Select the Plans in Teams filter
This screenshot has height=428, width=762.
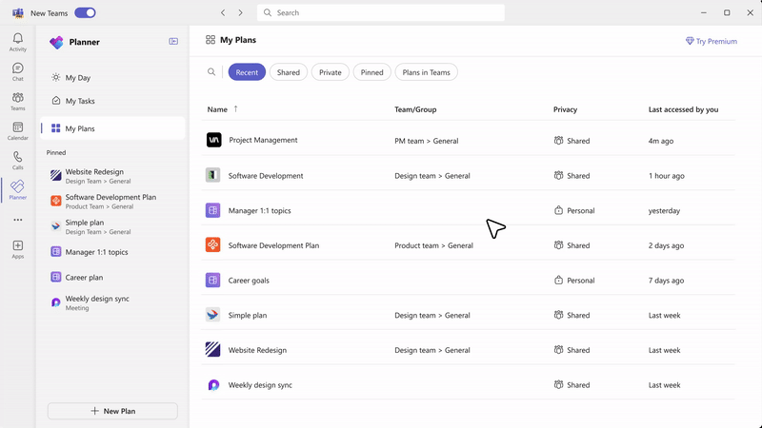[x=426, y=72]
